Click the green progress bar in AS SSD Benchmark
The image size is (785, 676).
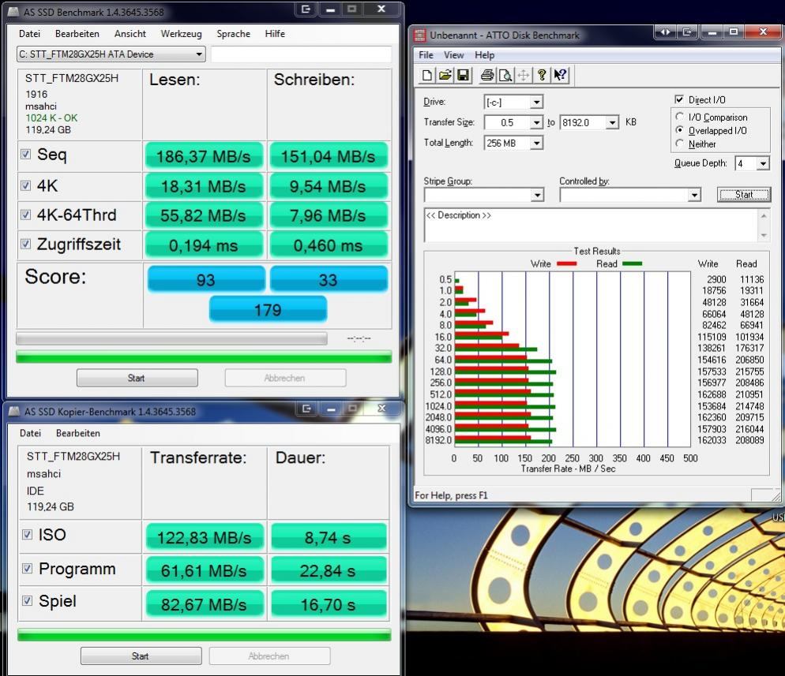[x=204, y=357]
